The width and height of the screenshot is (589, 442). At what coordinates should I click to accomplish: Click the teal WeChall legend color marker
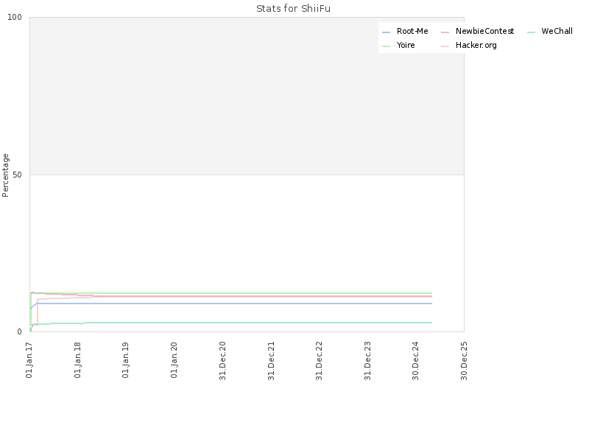531,32
